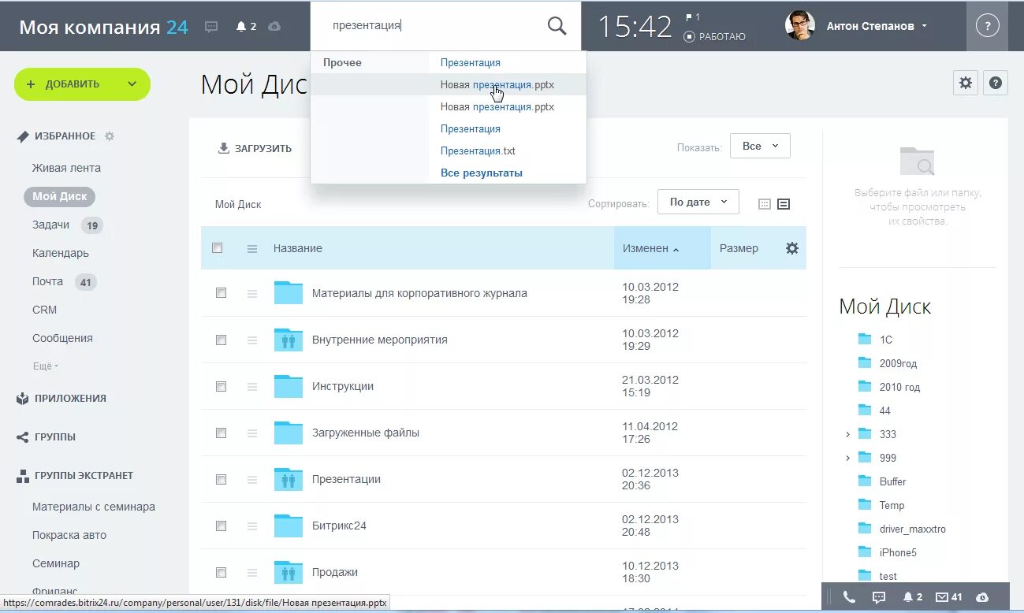Open the Битрикс24 folder name
Viewport: 1024px width, 613px height.
tap(339, 526)
